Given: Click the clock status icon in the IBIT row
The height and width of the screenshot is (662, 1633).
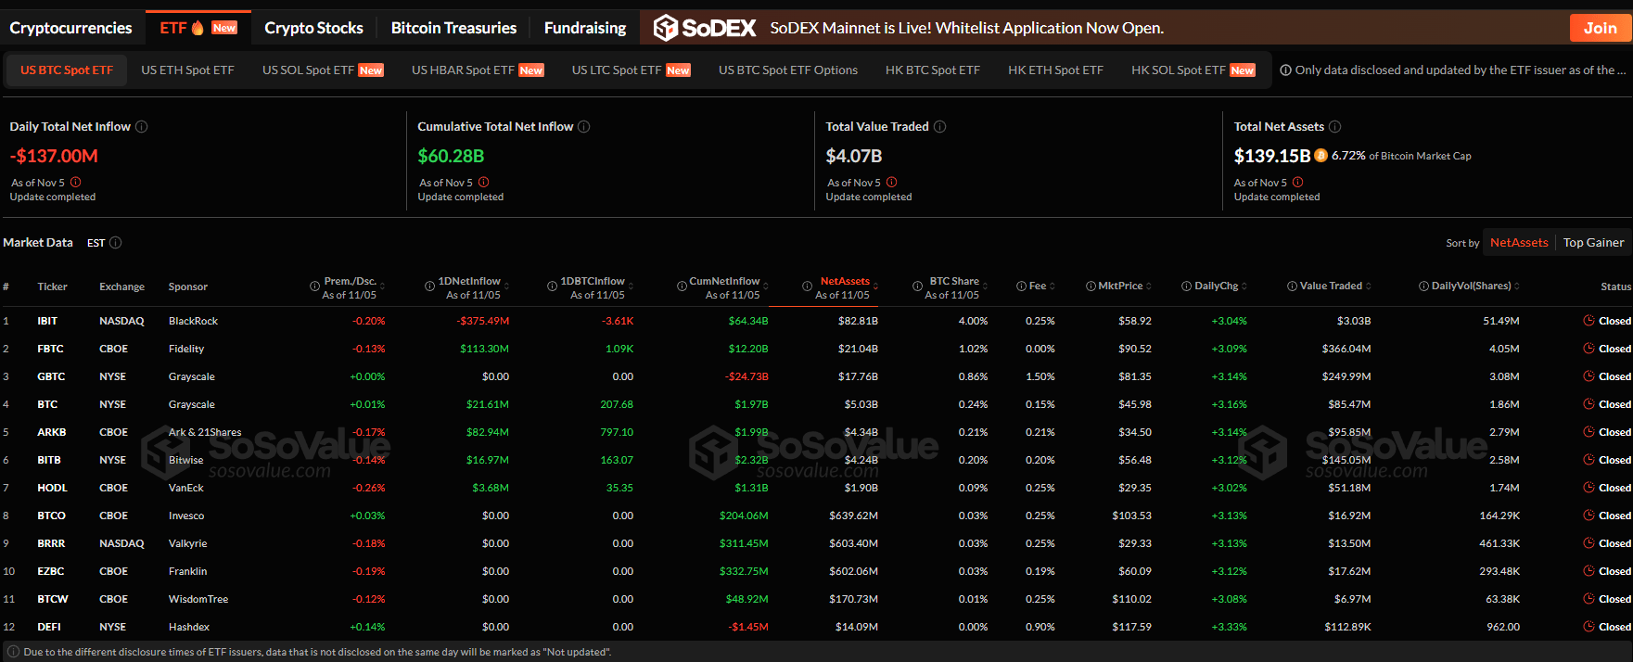Looking at the screenshot, I should coord(1589,321).
